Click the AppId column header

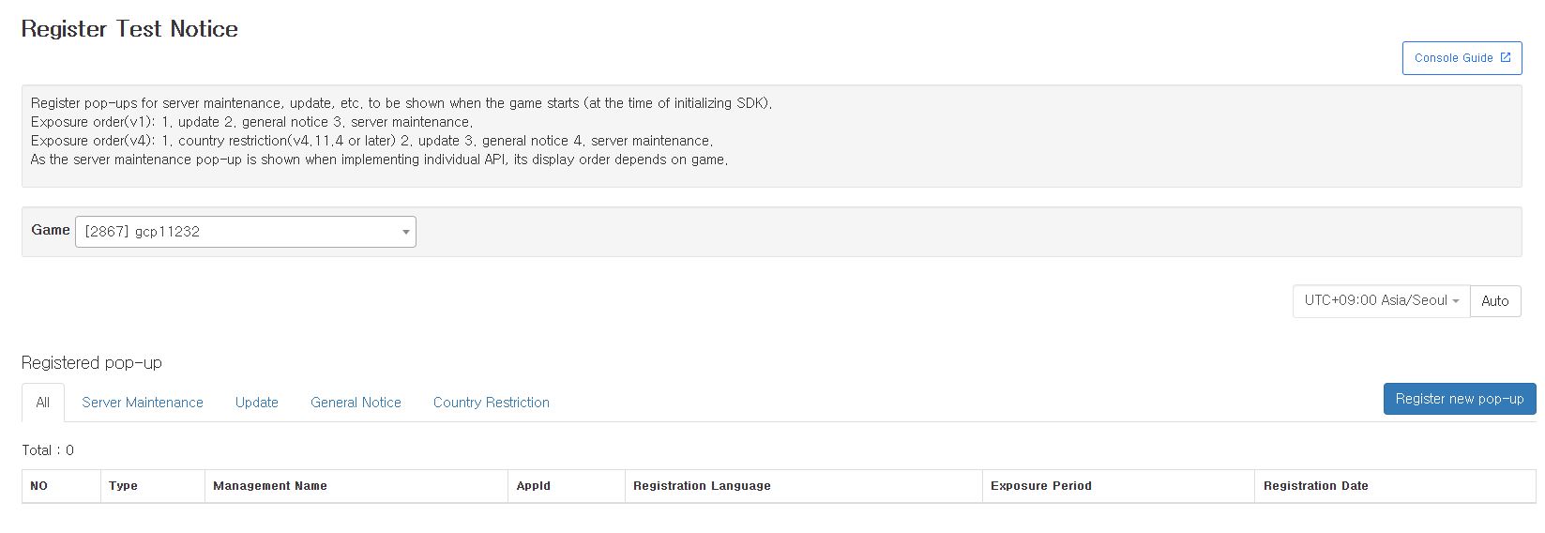(534, 486)
